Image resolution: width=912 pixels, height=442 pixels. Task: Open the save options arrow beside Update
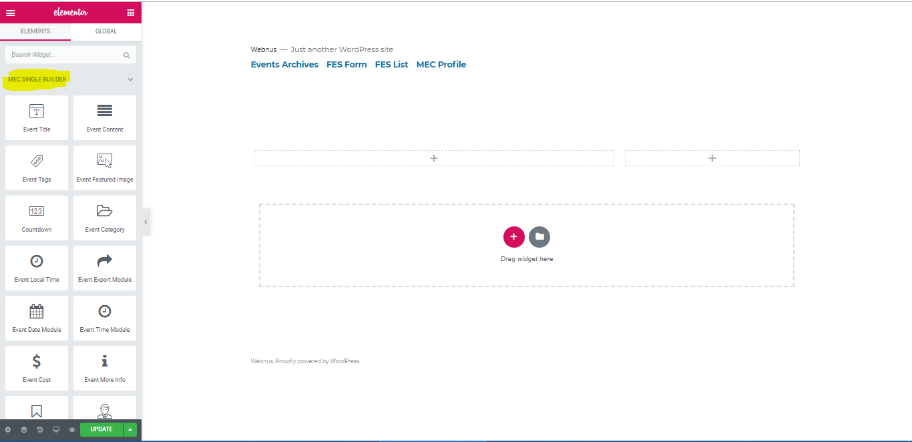(x=130, y=429)
